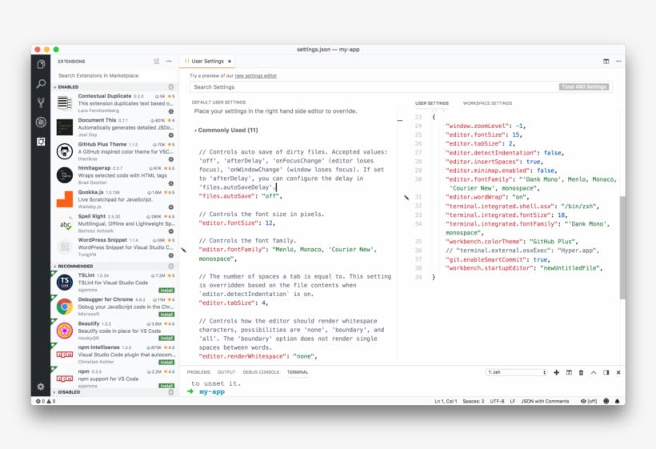Split the terminal panel
The width and height of the screenshot is (656, 449).
coord(569,372)
